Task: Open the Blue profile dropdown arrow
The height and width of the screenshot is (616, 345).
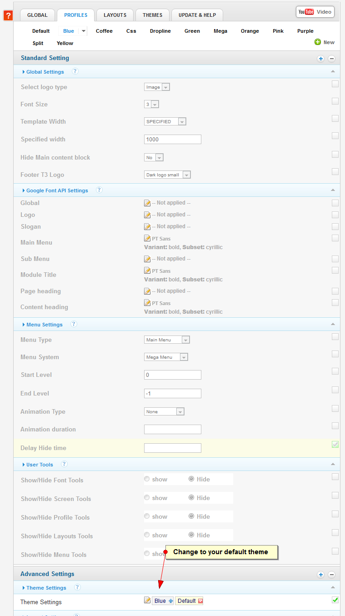Action: coord(83,31)
